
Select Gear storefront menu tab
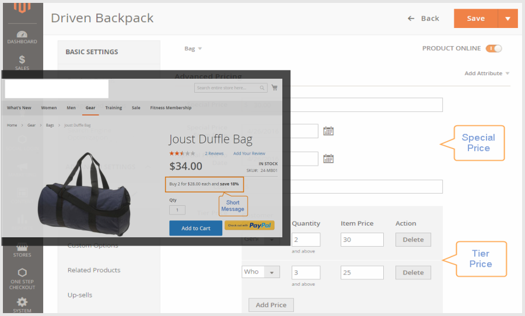coord(90,108)
